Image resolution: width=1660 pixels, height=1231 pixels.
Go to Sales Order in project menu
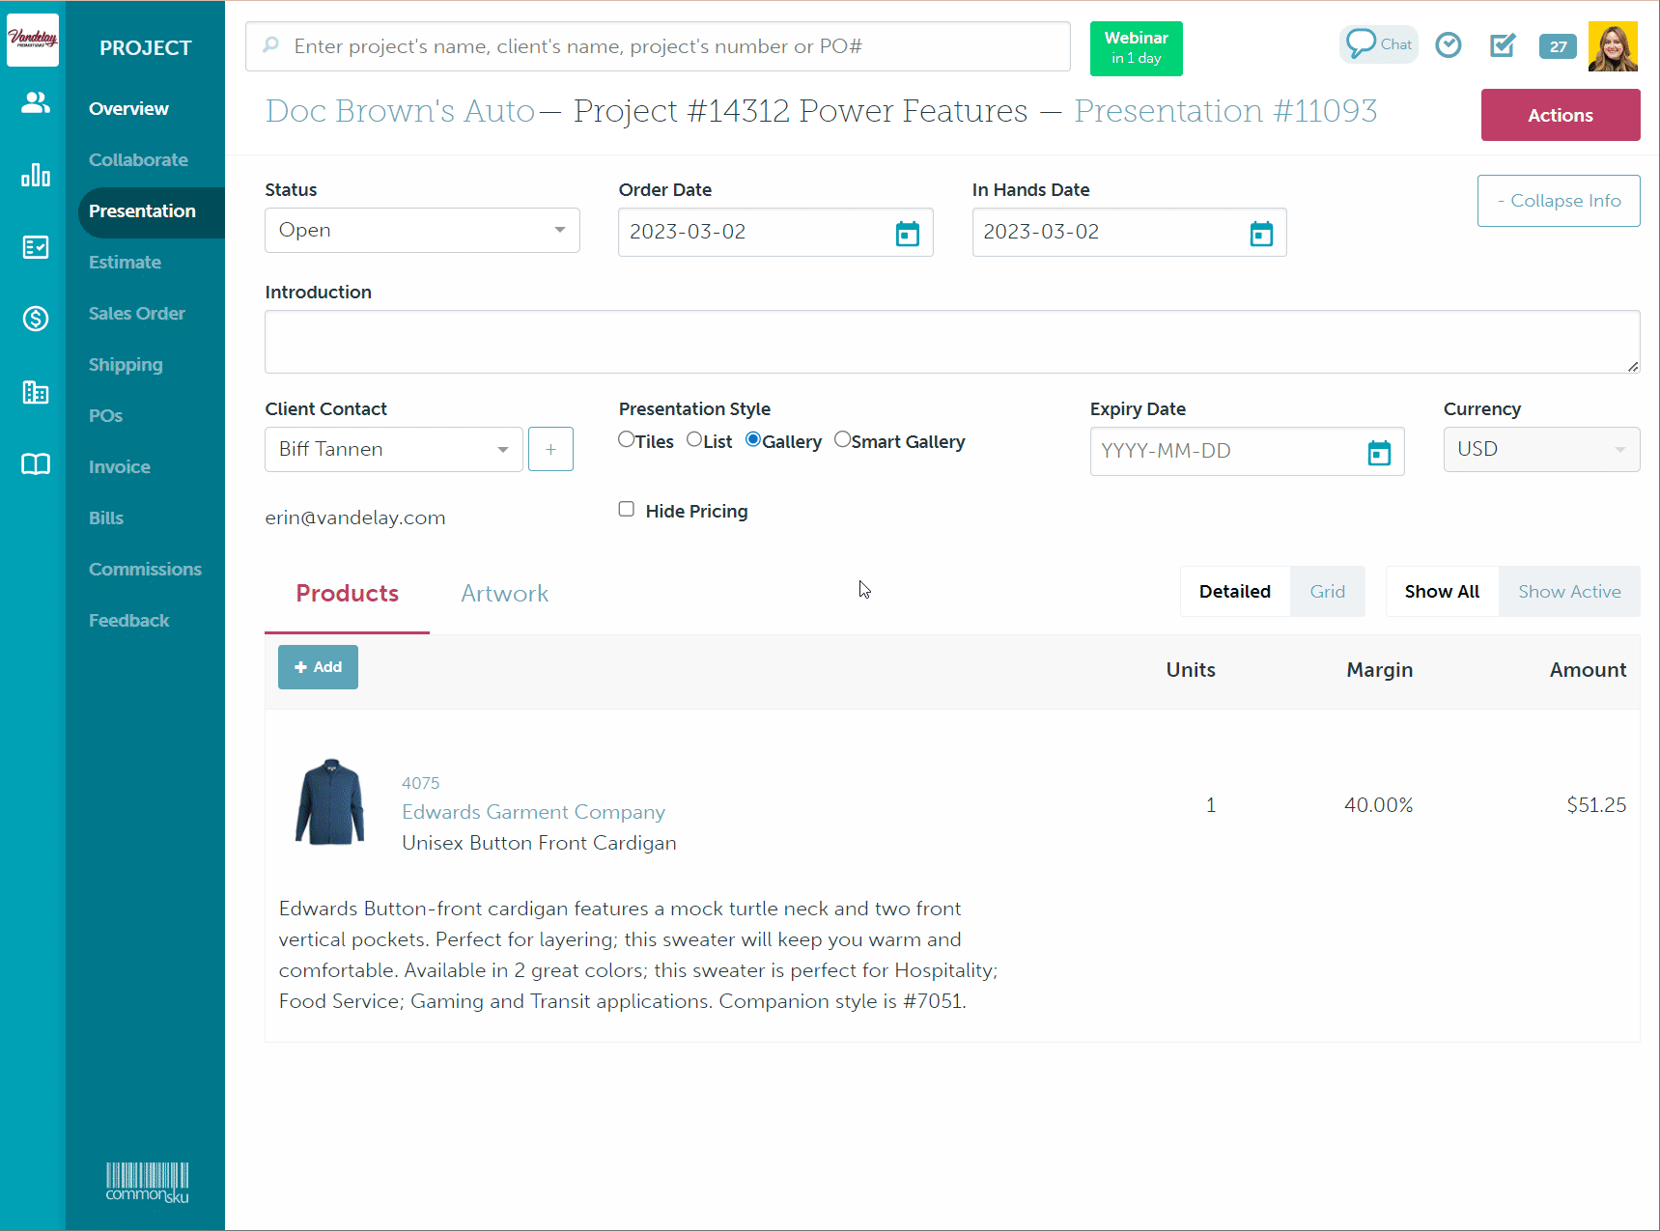coord(136,314)
